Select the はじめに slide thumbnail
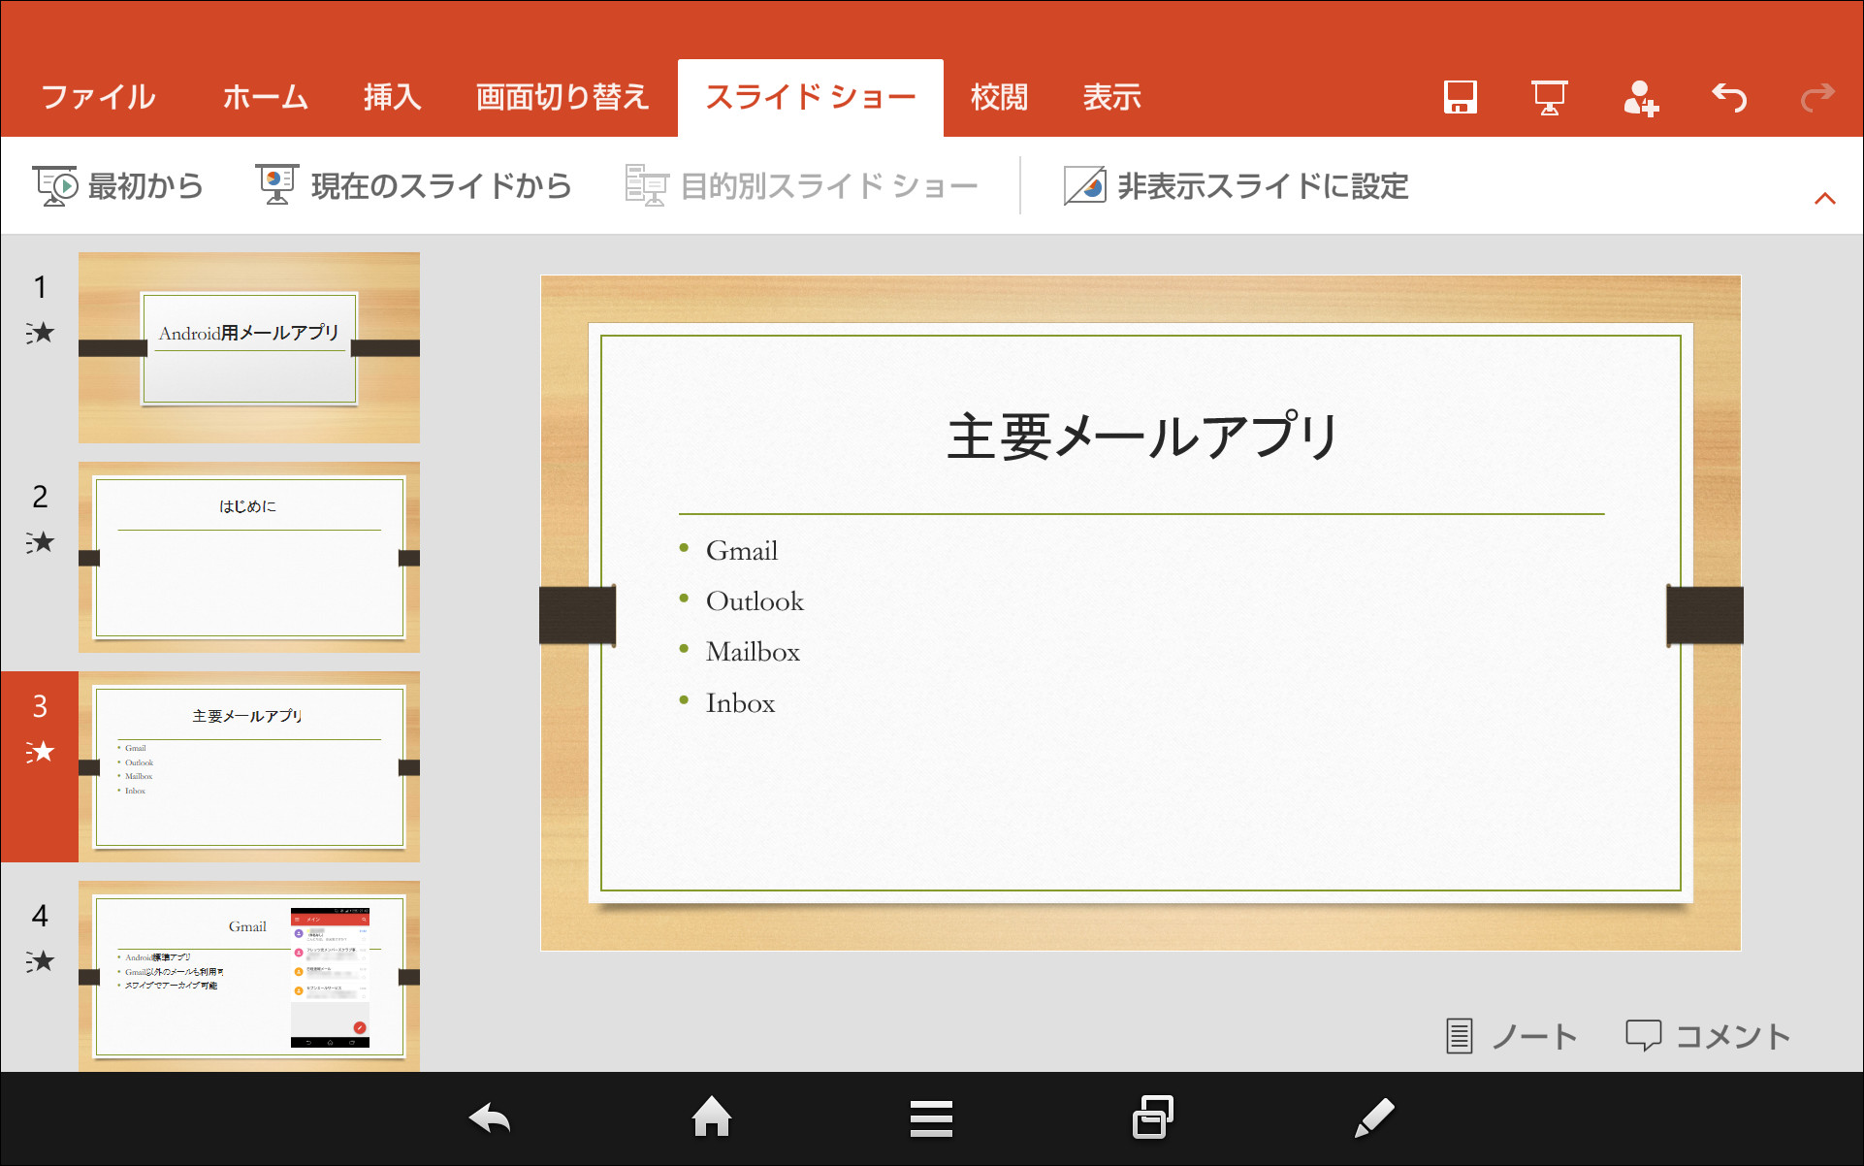Screen dimensions: 1864x1166 click(x=248, y=559)
